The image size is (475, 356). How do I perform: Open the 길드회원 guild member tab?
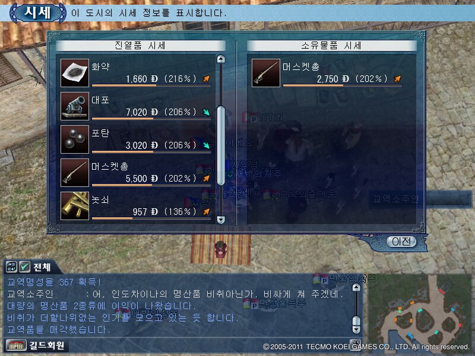tap(47, 345)
